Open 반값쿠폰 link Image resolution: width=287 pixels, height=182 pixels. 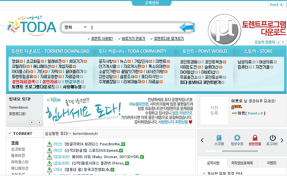tap(73, 81)
